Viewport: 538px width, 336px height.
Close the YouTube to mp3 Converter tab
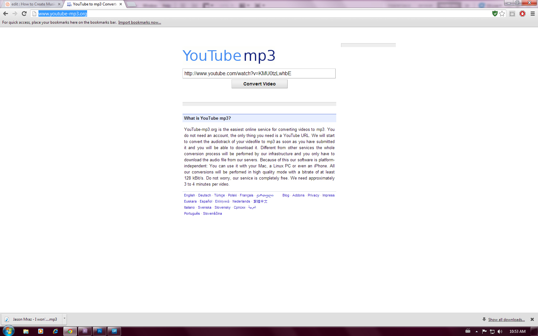tap(121, 4)
